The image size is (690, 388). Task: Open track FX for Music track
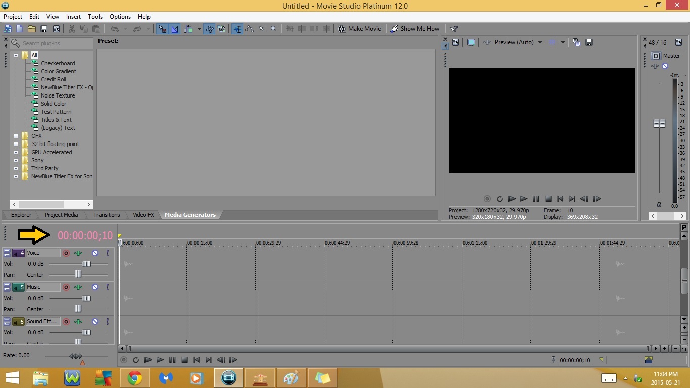tap(78, 287)
